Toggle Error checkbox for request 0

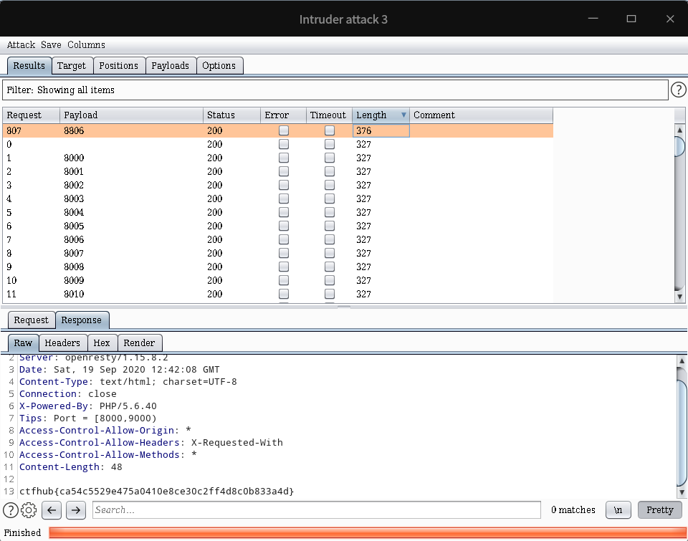pyautogui.click(x=284, y=144)
